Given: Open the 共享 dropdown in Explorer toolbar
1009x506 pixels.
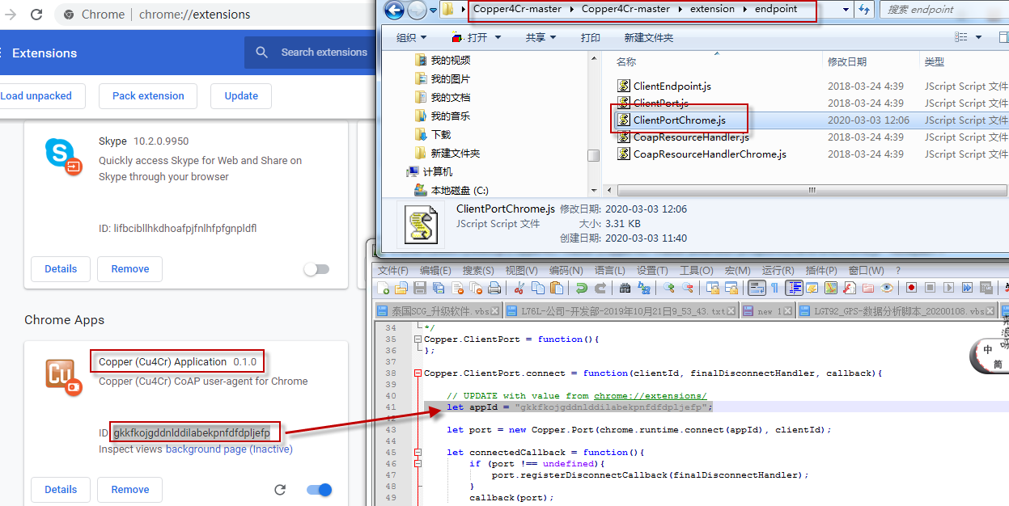Looking at the screenshot, I should (x=541, y=37).
